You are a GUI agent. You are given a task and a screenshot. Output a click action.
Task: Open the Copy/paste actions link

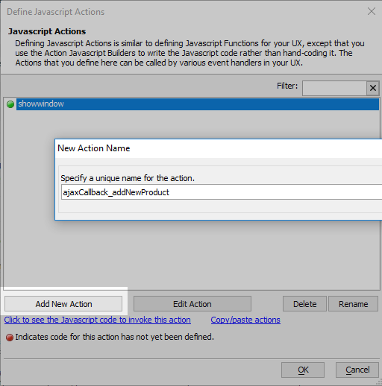[x=245, y=320]
